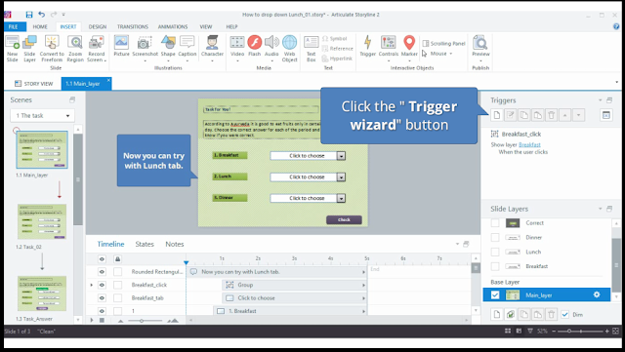The width and height of the screenshot is (625, 352).
Task: Insert a Video
Action: [237, 49]
